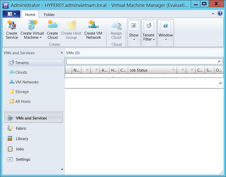The height and width of the screenshot is (177, 226).
Task: Click the Fabric workspace icon
Action: click(x=10, y=128)
